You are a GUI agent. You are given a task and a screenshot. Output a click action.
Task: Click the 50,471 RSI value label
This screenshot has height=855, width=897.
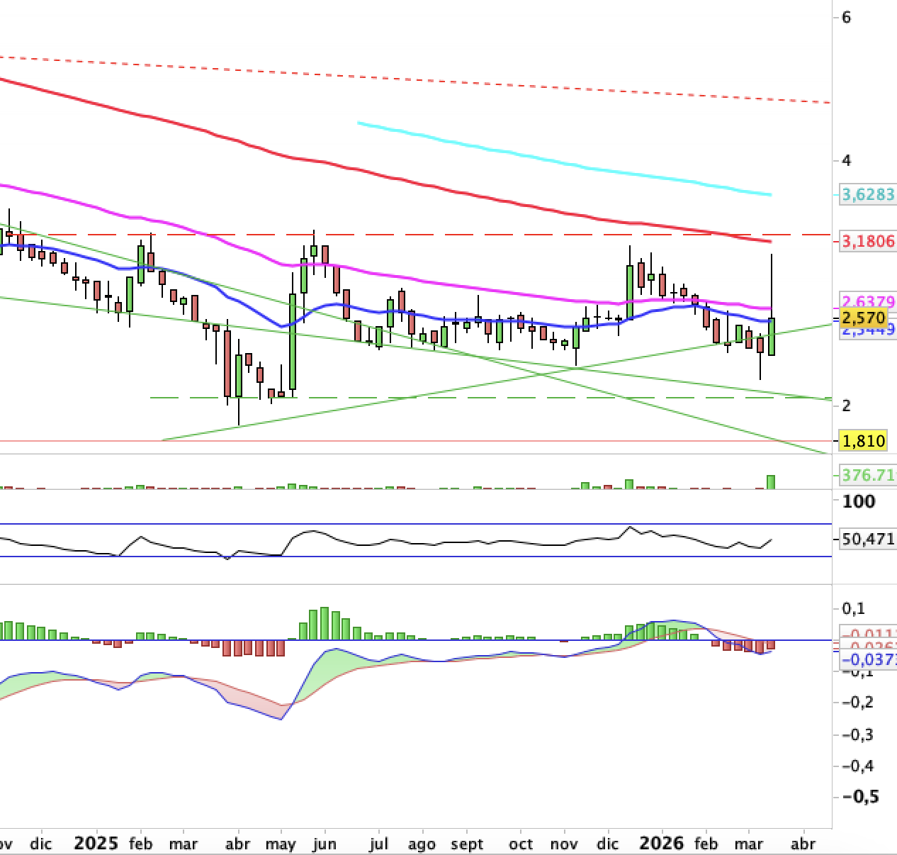click(868, 540)
